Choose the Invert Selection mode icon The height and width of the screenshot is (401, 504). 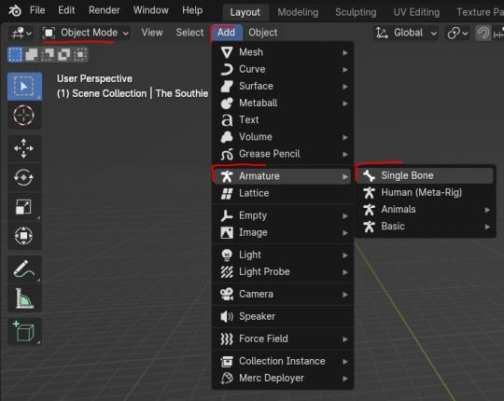pyautogui.click(x=64, y=54)
